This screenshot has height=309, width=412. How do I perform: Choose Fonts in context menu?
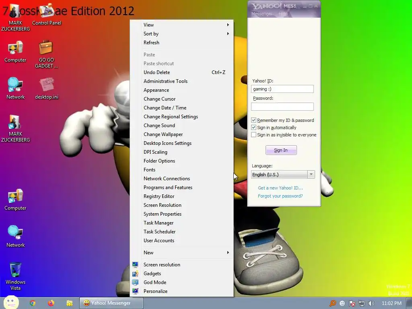tap(181, 170)
